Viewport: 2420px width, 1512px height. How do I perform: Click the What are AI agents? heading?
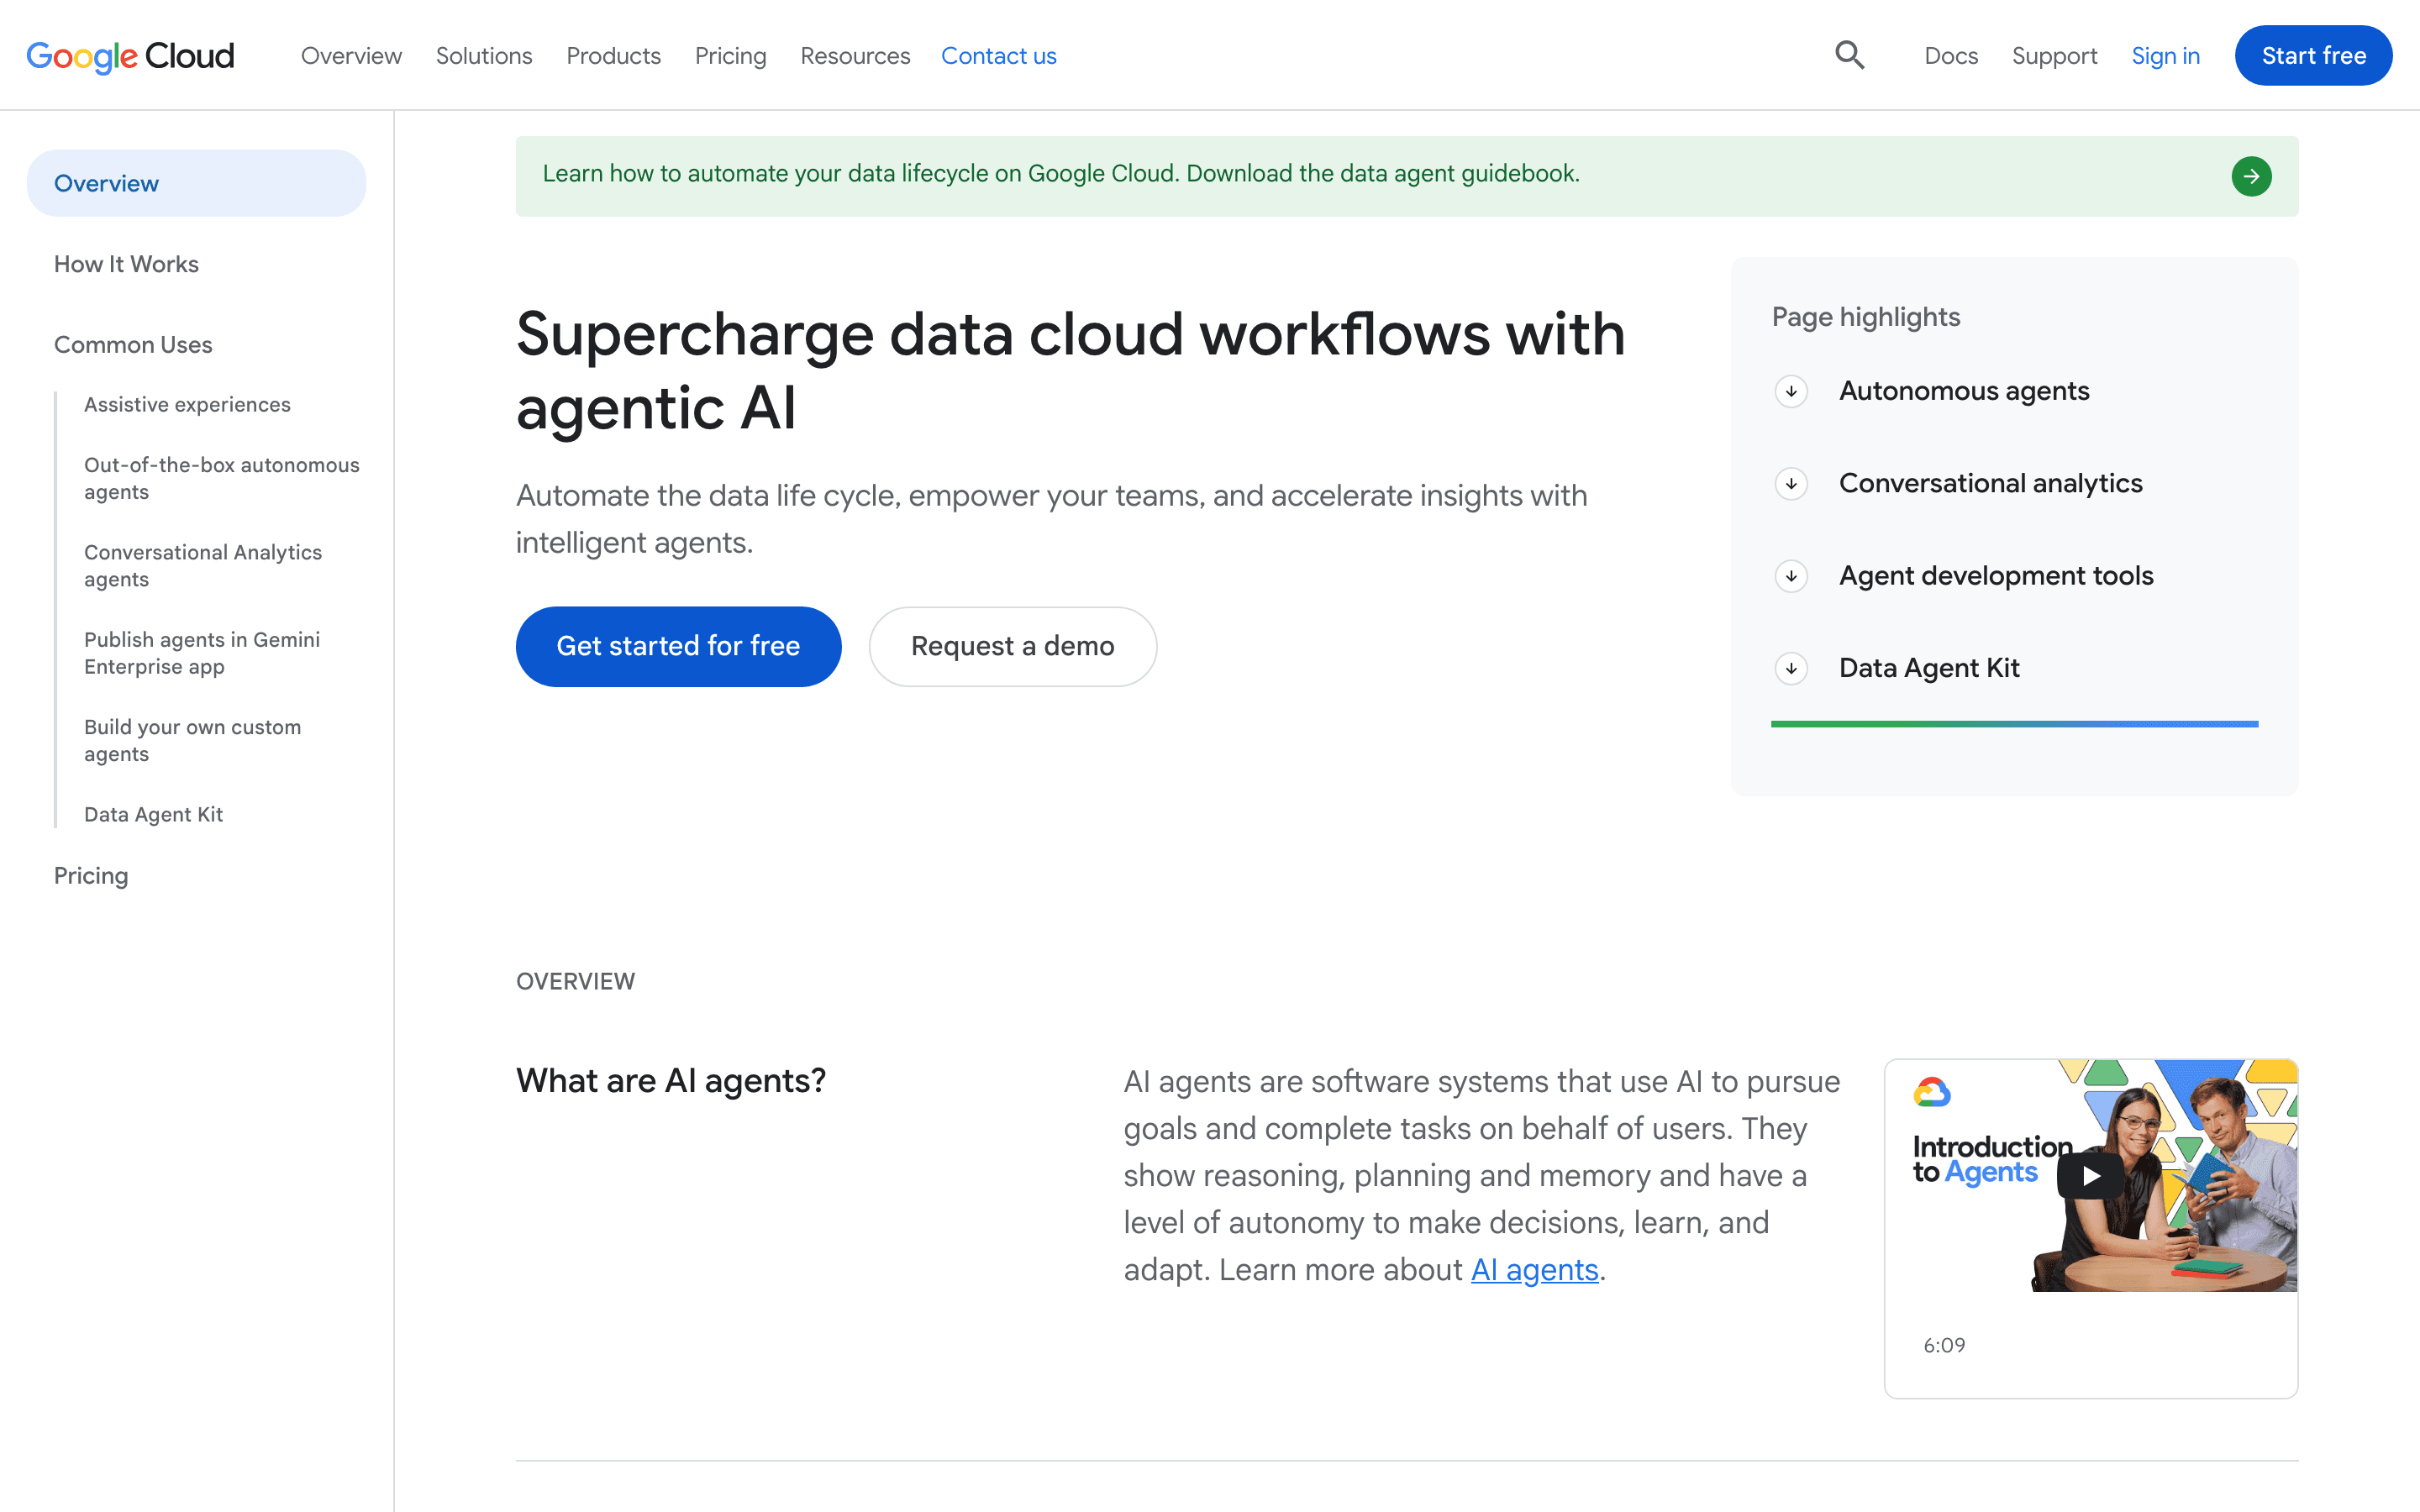coord(671,1081)
